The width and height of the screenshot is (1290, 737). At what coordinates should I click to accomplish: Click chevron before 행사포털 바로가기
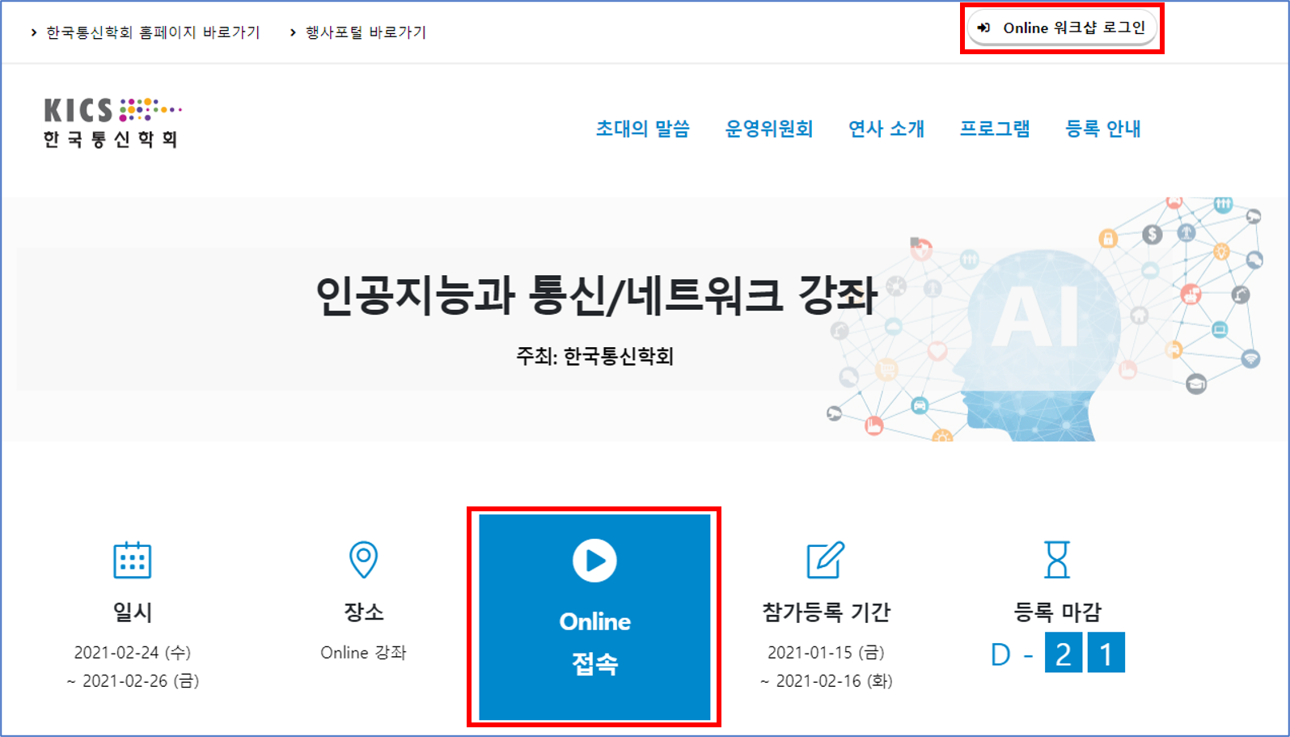click(x=293, y=32)
